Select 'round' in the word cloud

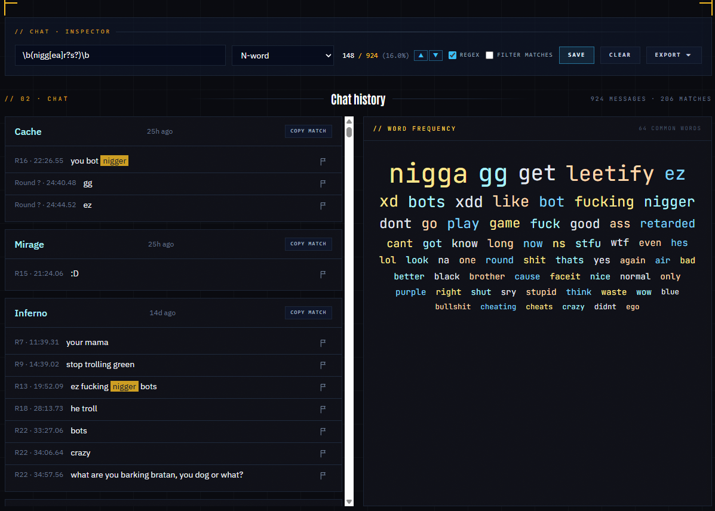point(499,260)
